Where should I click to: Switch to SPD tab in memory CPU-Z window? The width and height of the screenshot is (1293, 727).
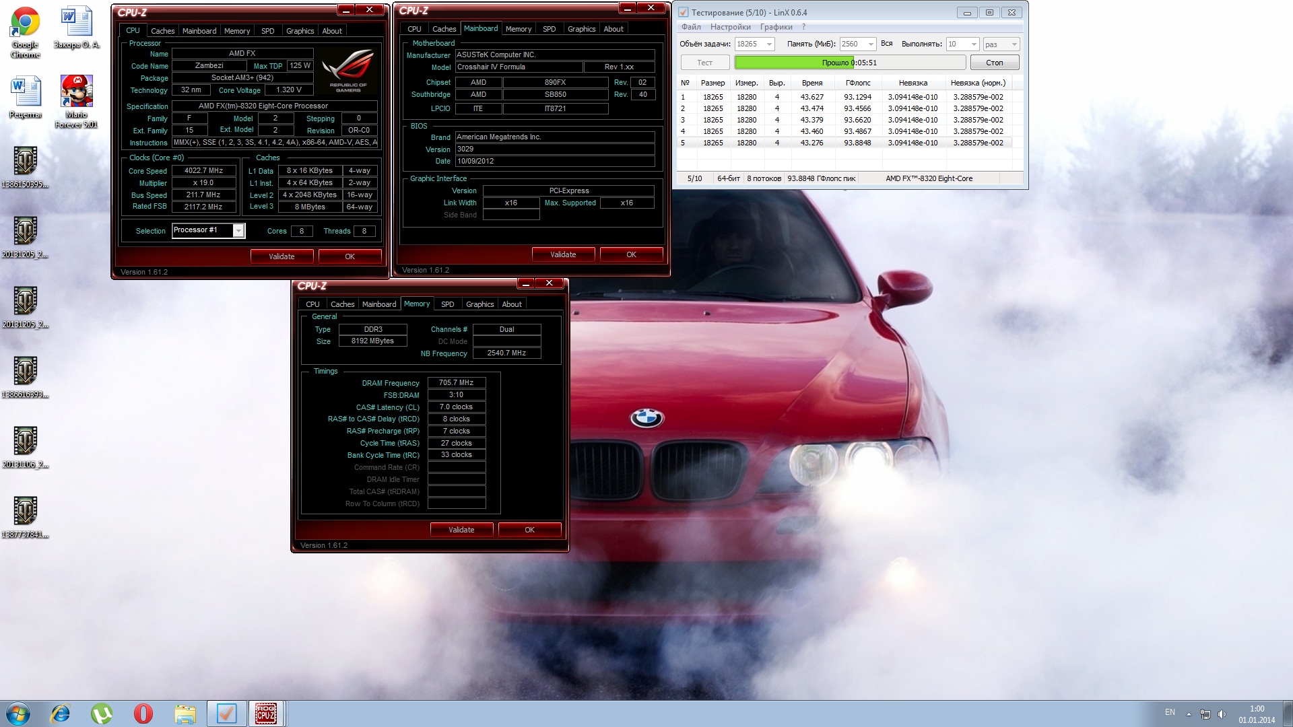(447, 304)
